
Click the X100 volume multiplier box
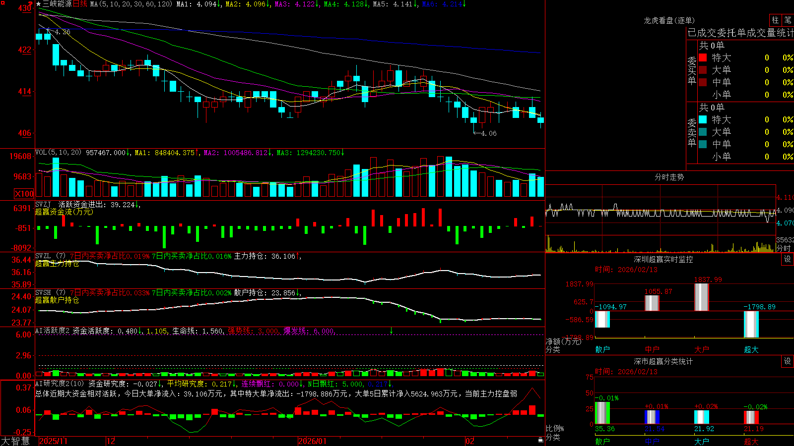pos(24,194)
